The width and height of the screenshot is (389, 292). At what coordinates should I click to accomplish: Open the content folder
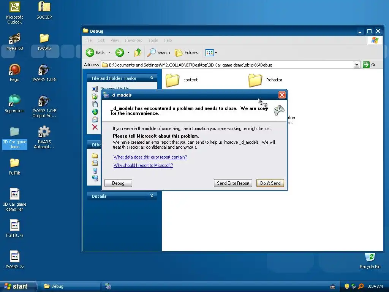182,80
